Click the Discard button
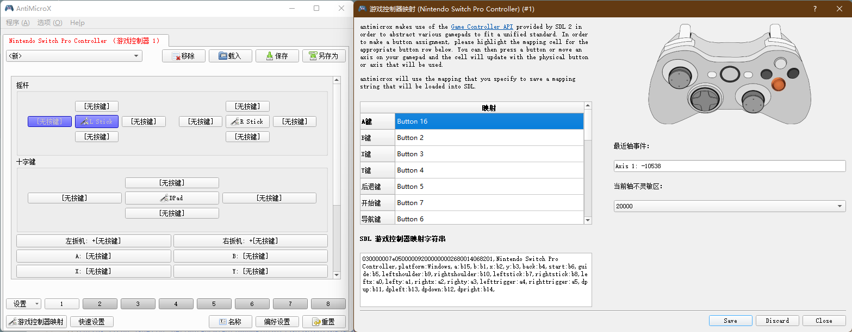 [x=777, y=321]
